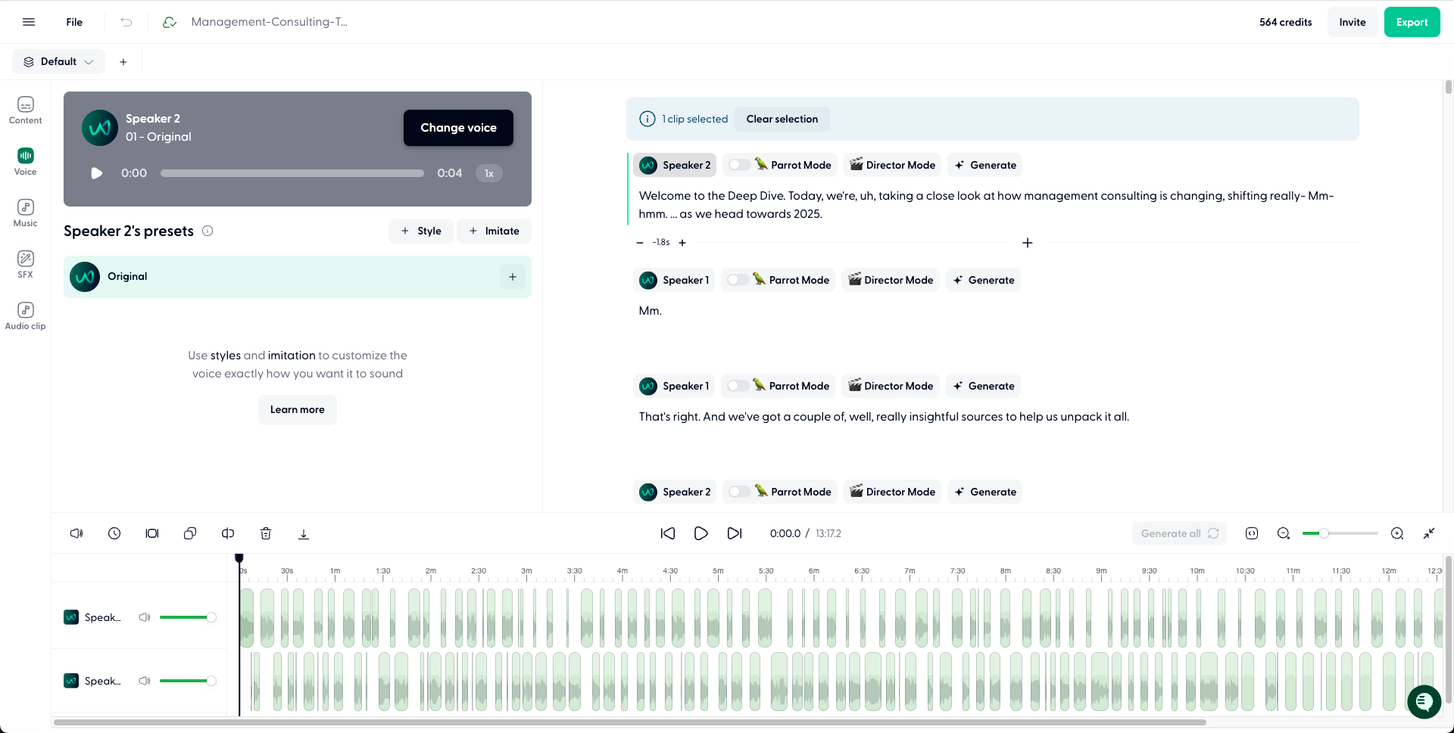The height and width of the screenshot is (733, 1454).
Task: Click the duplicate clip icon
Action: point(190,533)
